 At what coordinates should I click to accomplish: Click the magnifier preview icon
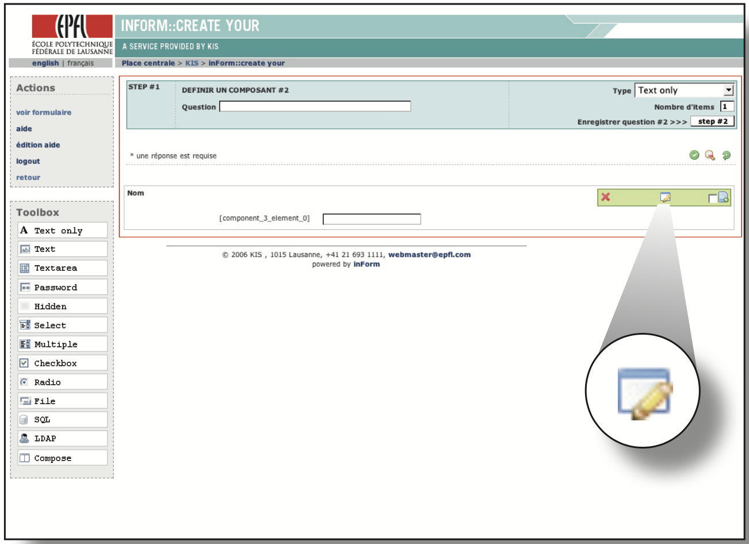[x=710, y=155]
